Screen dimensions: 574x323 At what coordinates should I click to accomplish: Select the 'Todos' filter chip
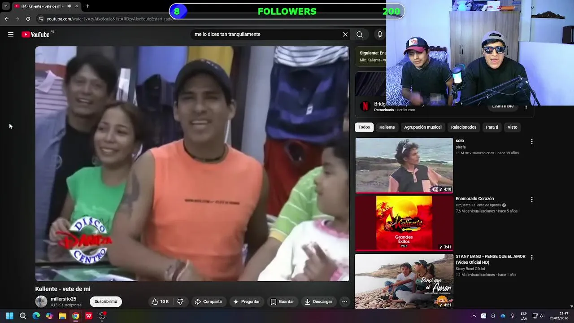click(364, 127)
